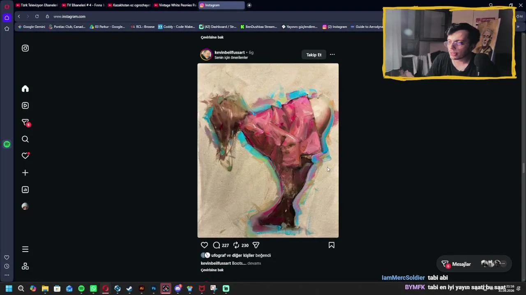Open comments on the kevinbeilfussart post
The width and height of the screenshot is (526, 295).
217,245
